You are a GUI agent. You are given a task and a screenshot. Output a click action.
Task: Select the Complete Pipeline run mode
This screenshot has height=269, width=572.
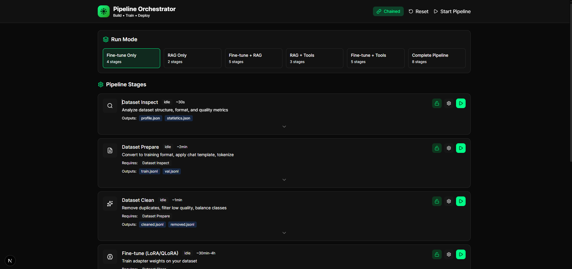[x=437, y=58]
